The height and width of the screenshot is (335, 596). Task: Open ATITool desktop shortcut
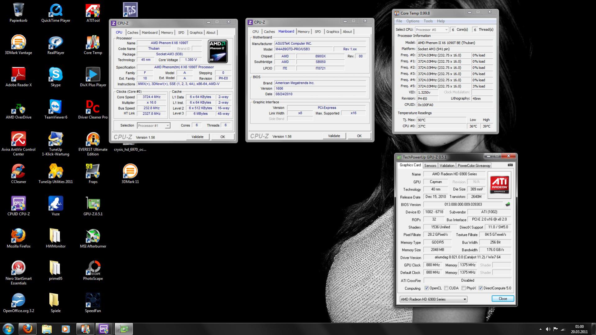93,12
